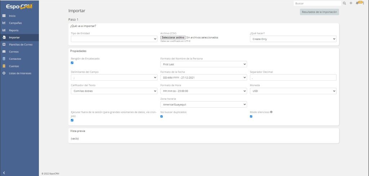Toggle the No buscar duplicados checkbox

point(161,116)
